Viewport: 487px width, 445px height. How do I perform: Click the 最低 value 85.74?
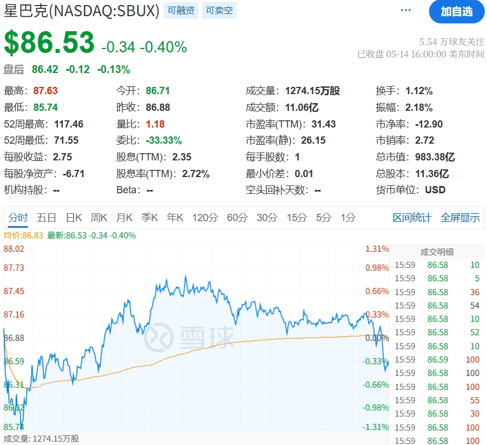pos(45,107)
